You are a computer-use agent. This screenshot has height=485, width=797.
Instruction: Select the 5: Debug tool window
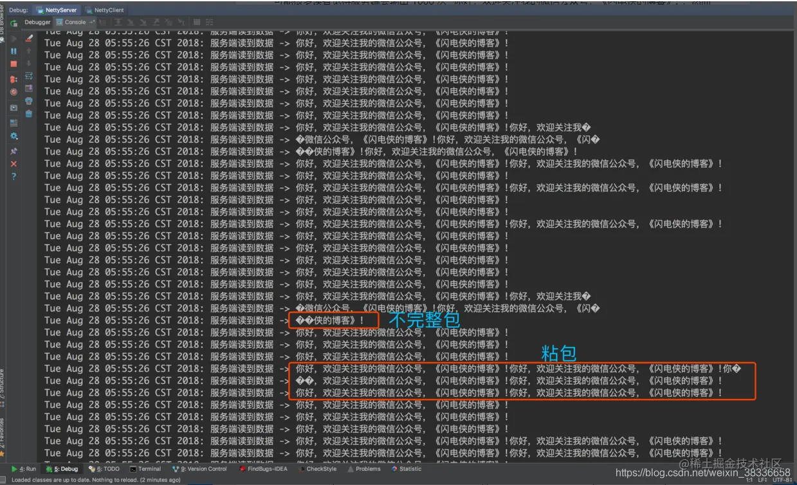click(x=62, y=469)
